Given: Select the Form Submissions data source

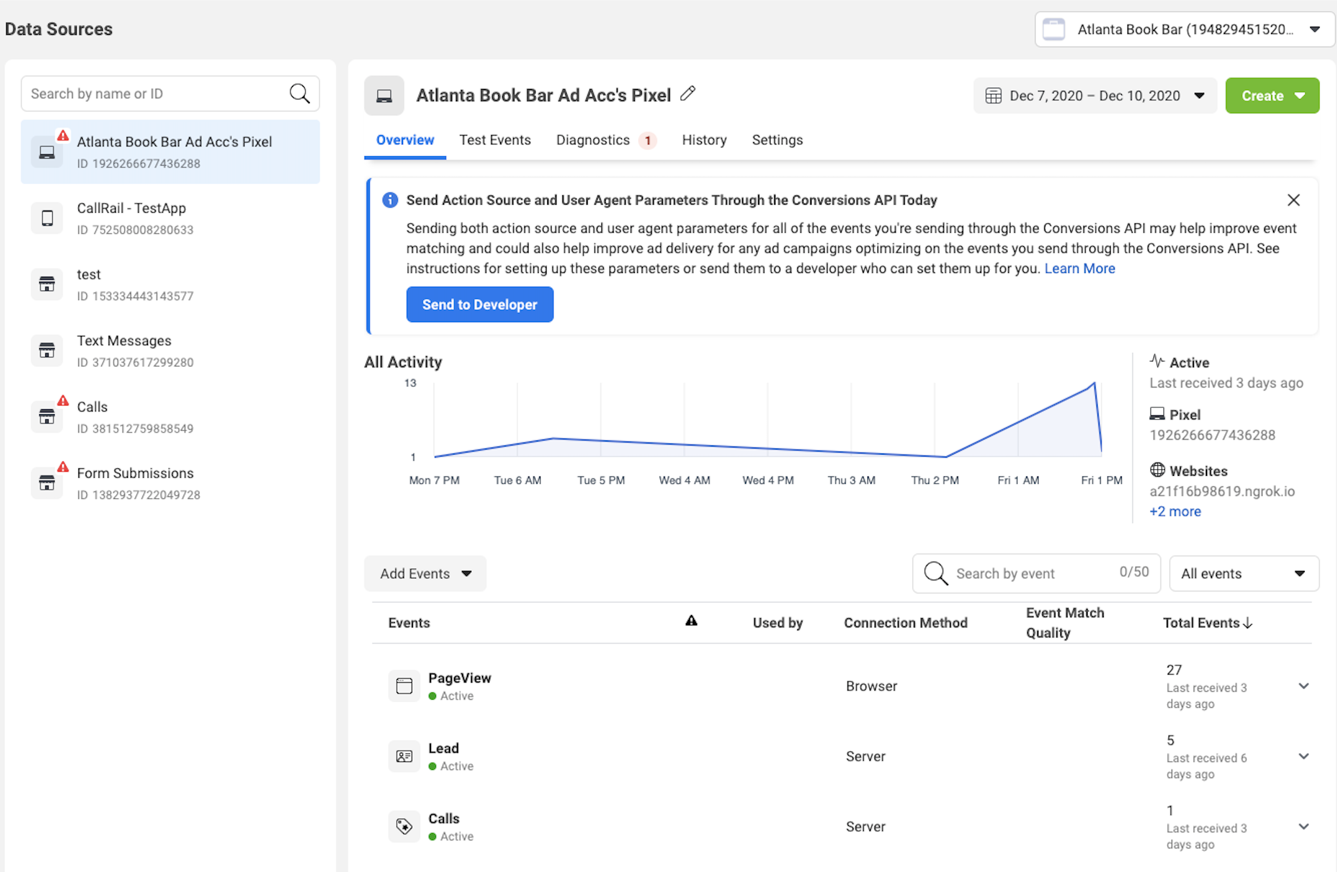Looking at the screenshot, I should coord(170,483).
